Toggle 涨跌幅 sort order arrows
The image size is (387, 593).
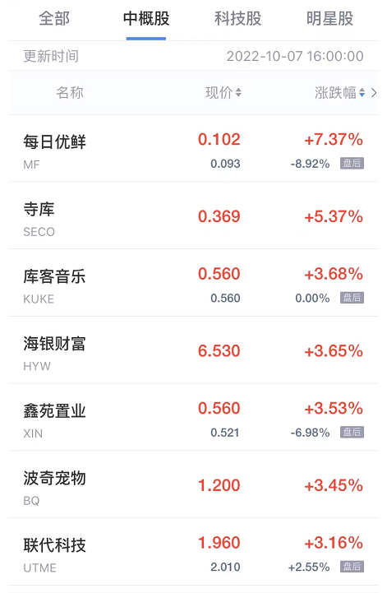pos(362,93)
